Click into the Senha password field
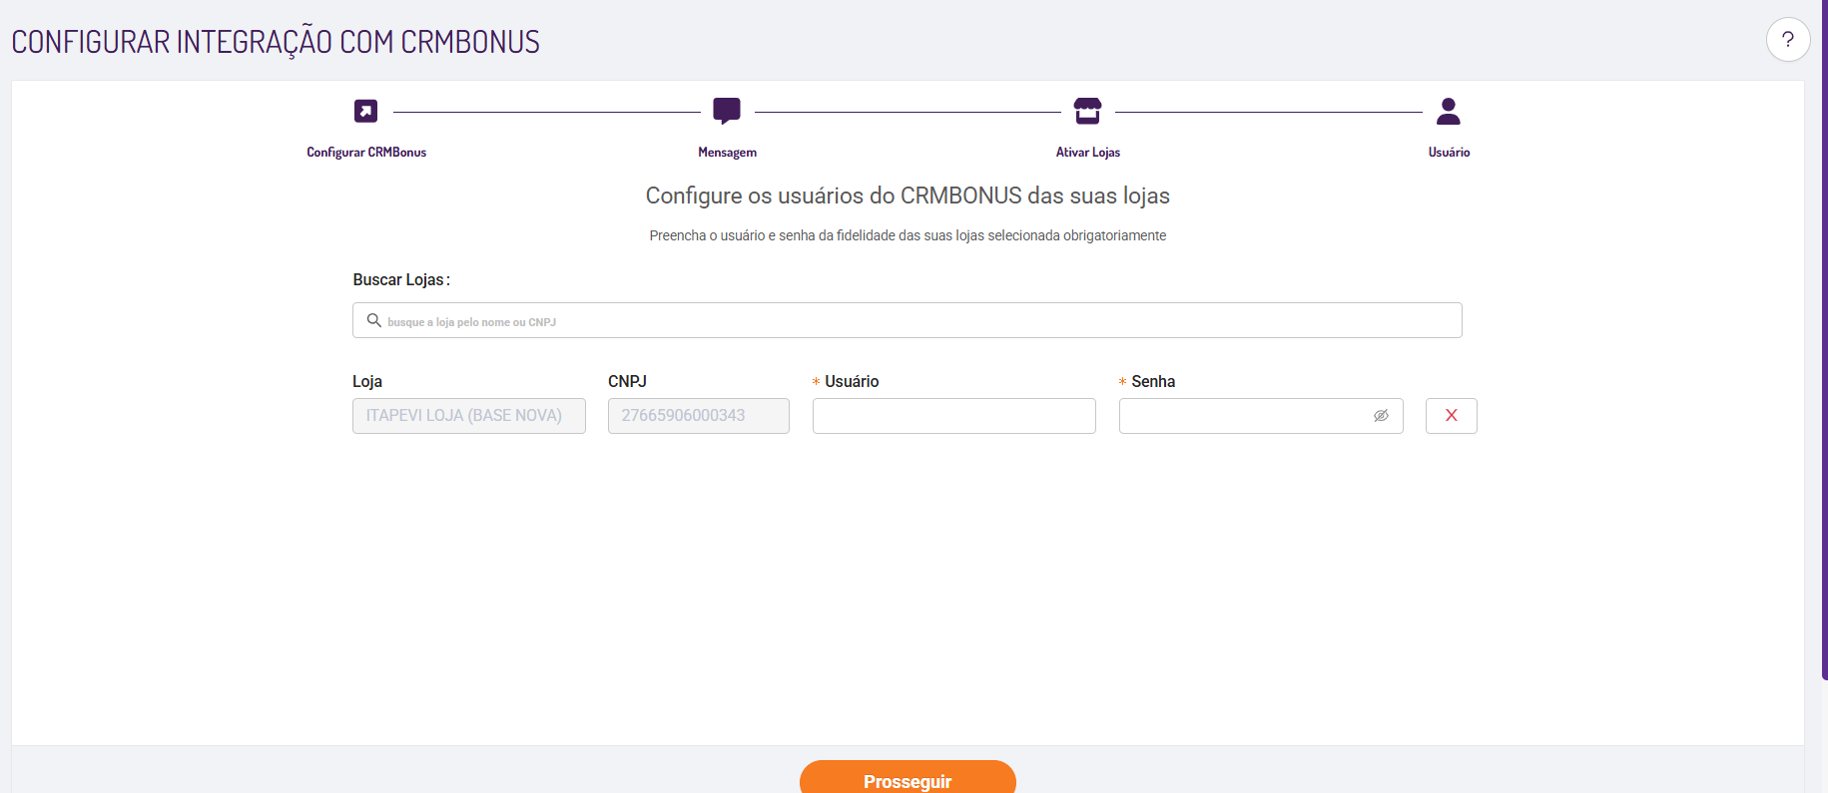 point(1261,416)
